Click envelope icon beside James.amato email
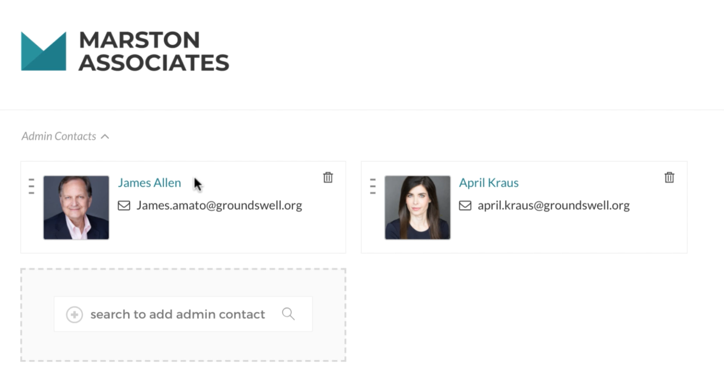The image size is (724, 389). point(124,206)
